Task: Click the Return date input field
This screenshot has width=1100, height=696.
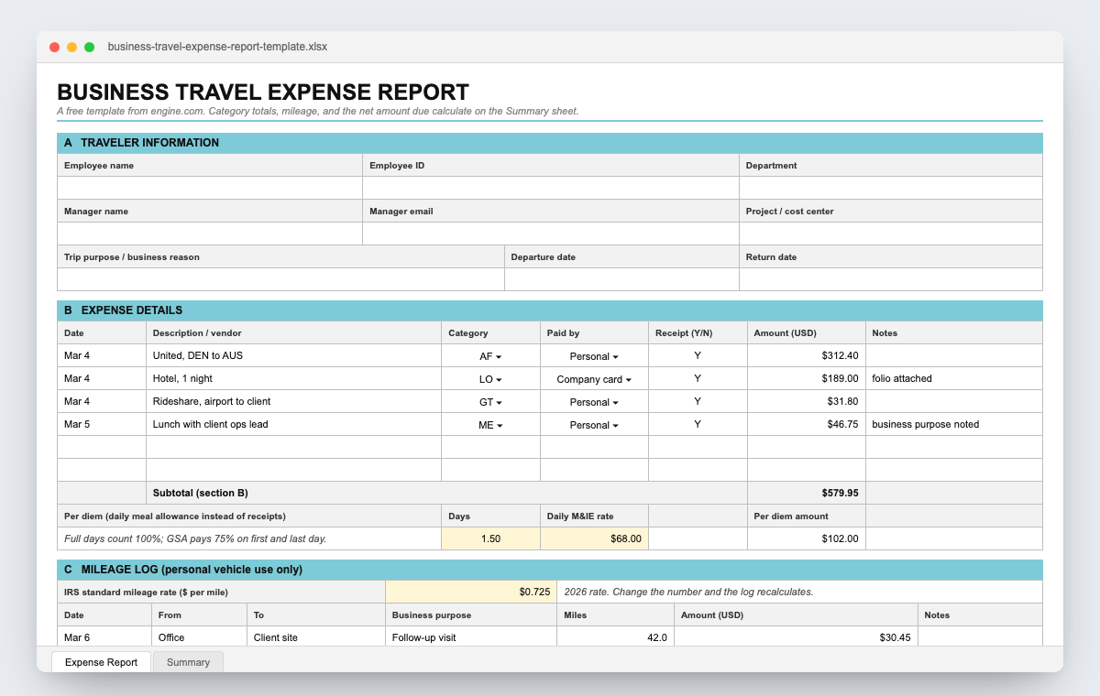Action: click(891, 279)
